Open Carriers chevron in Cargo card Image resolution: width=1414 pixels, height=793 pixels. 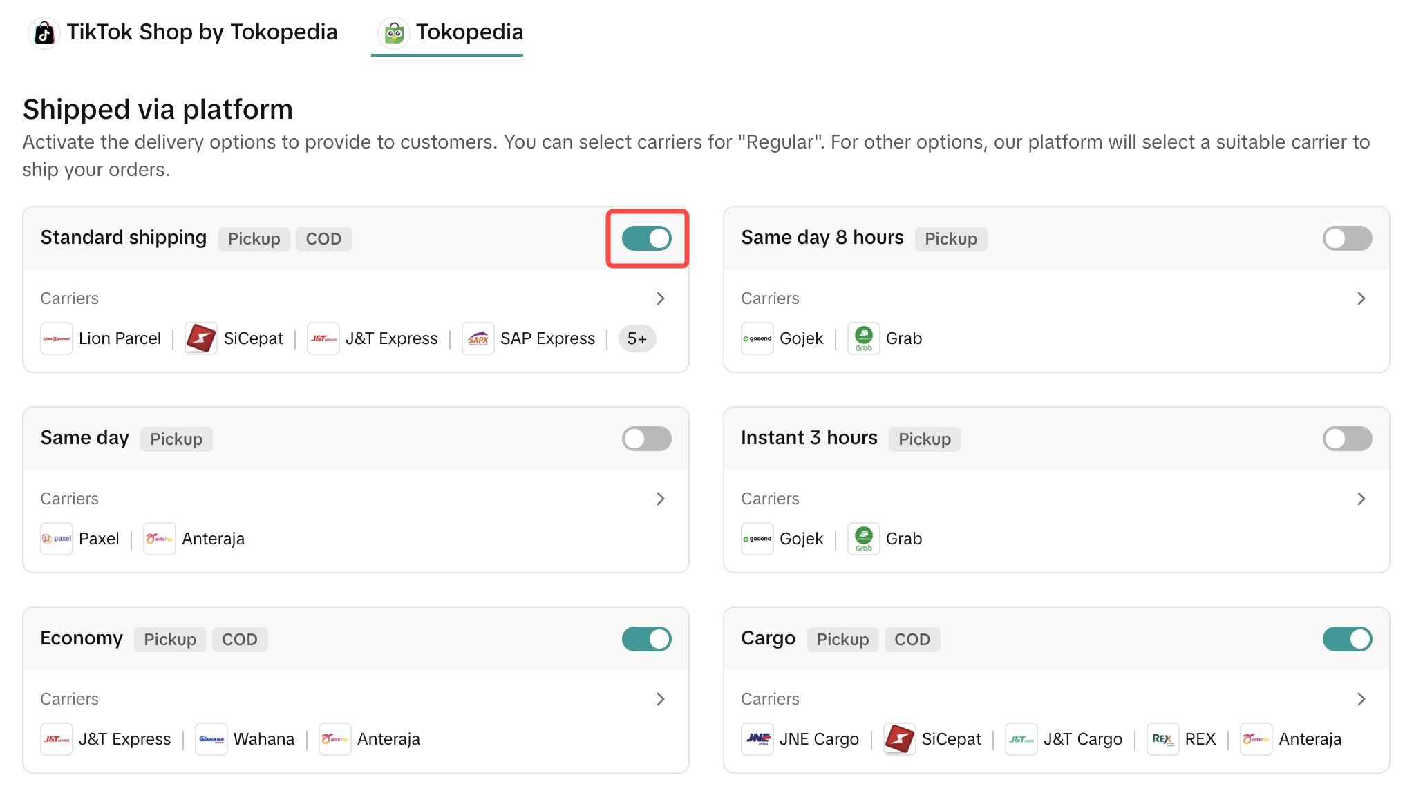(1361, 699)
